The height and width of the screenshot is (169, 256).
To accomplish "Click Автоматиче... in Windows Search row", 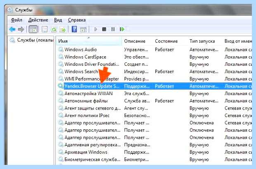I will [204, 71].
